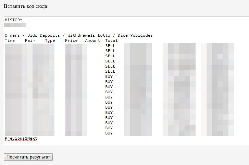Click the Total column header text
Screen dimensions: 249x165
click(x=111, y=40)
